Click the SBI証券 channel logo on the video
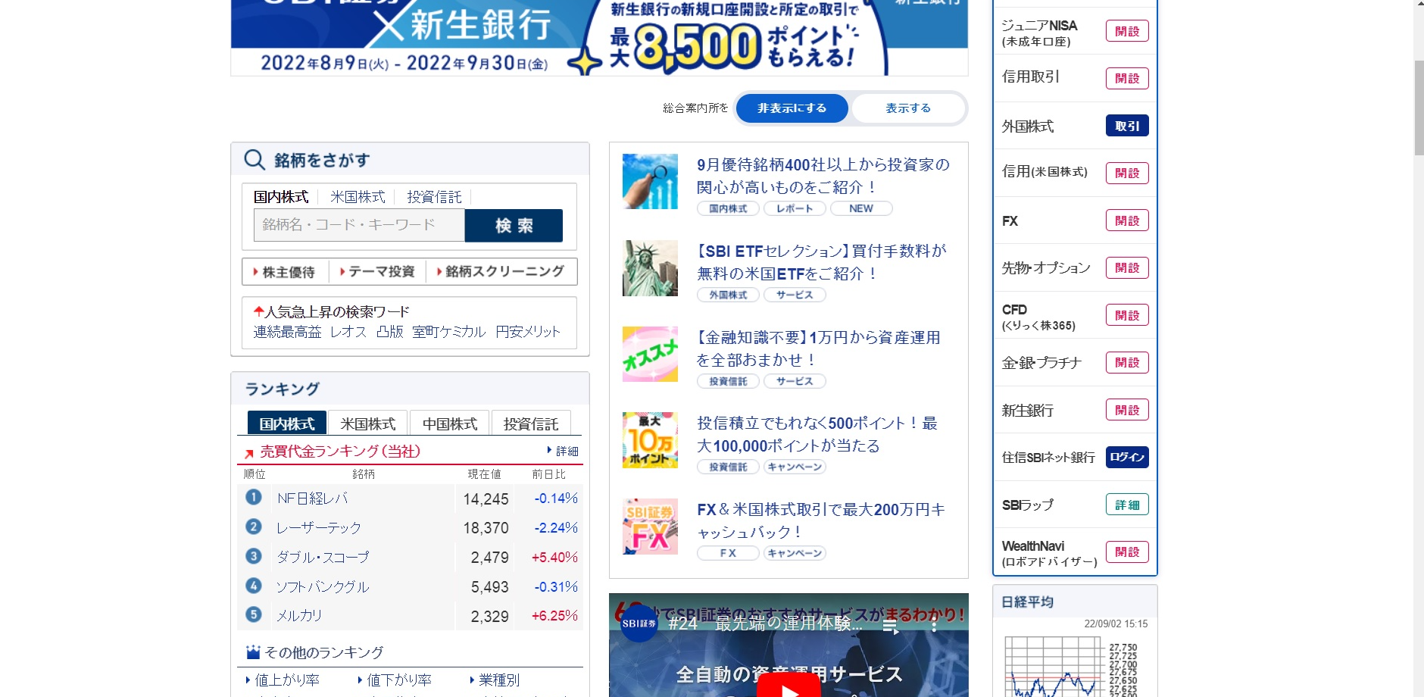 coord(639,624)
